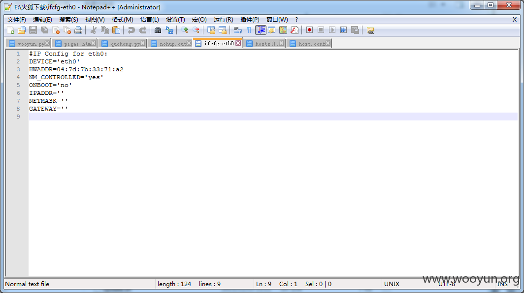Open the Replace dialog icon

pos(169,30)
